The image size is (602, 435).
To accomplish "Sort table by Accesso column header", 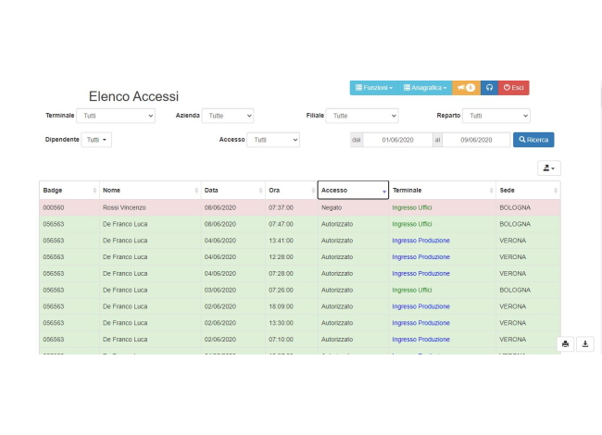I will pos(353,191).
